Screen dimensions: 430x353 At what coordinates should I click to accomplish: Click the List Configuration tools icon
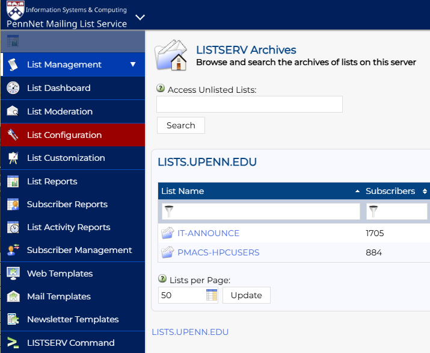tap(13, 135)
